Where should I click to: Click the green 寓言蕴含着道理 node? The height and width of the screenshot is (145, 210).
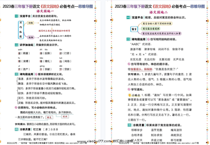point(151,29)
